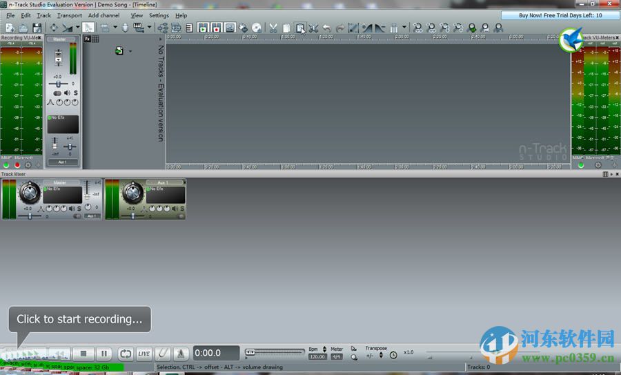The width and height of the screenshot is (621, 375).
Task: Apply the fade-out tool icon
Action: 380,28
